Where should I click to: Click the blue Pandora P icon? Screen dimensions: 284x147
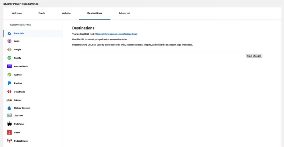click(9, 83)
